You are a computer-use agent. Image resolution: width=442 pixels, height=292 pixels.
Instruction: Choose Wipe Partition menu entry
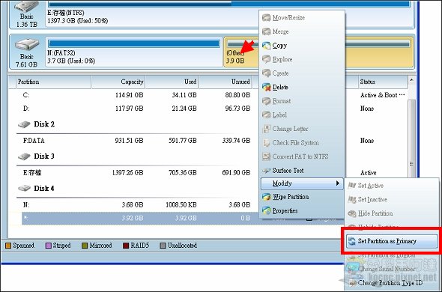pos(302,197)
